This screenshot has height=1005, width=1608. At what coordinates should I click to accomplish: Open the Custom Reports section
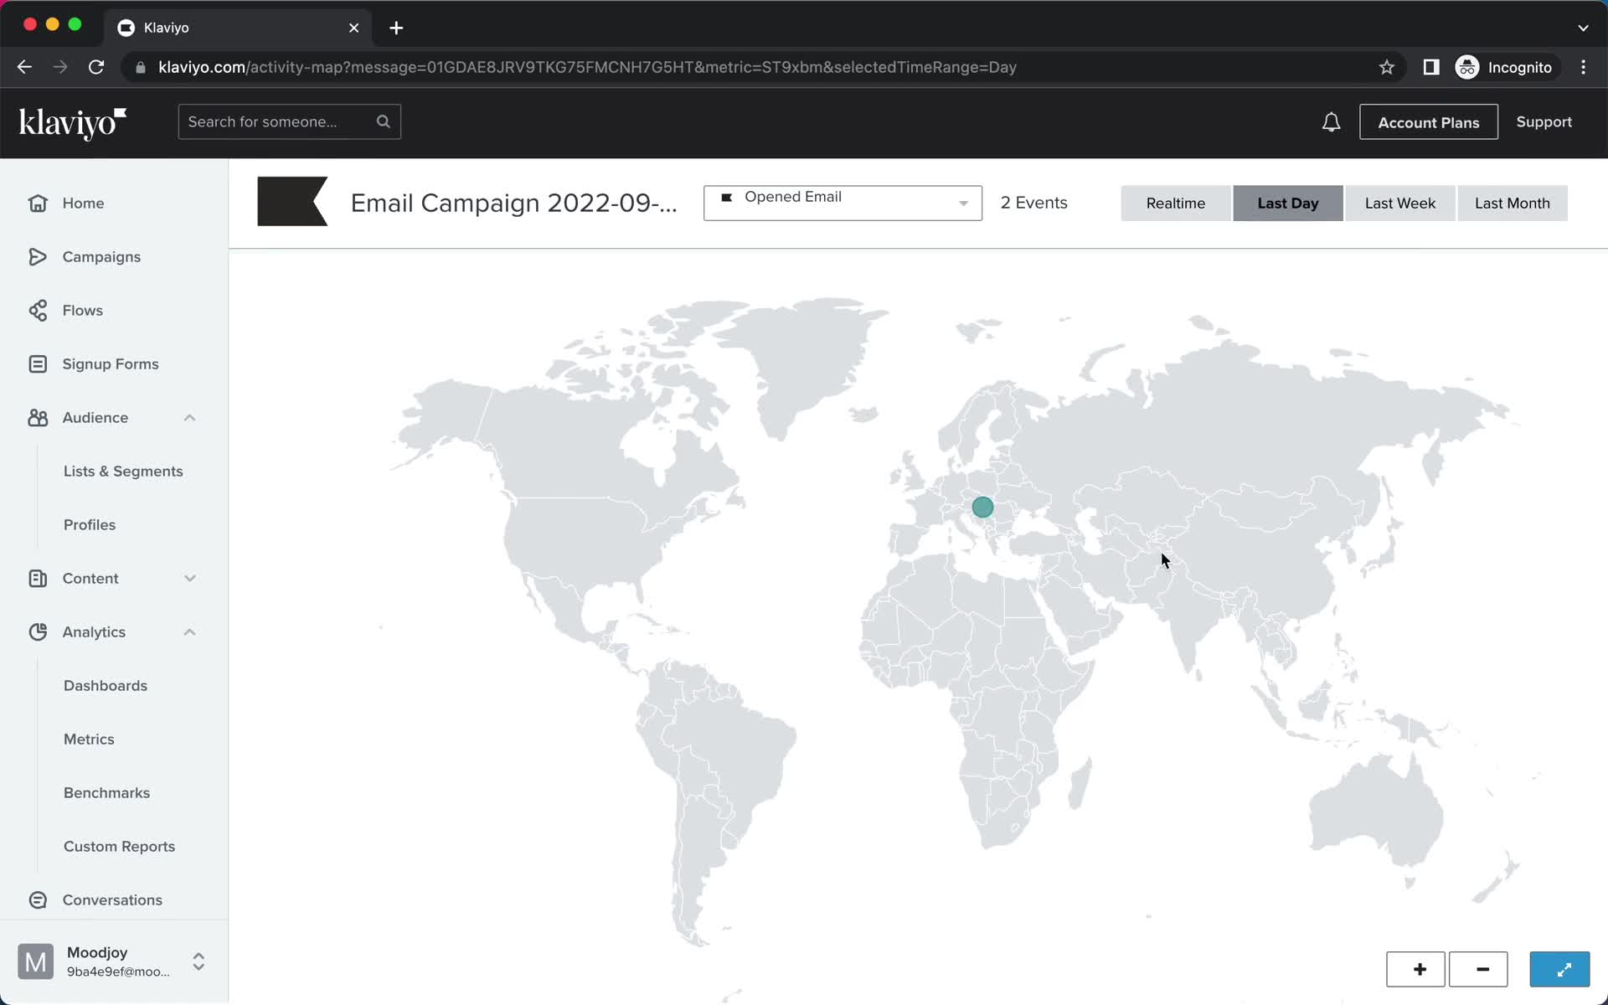click(x=119, y=845)
